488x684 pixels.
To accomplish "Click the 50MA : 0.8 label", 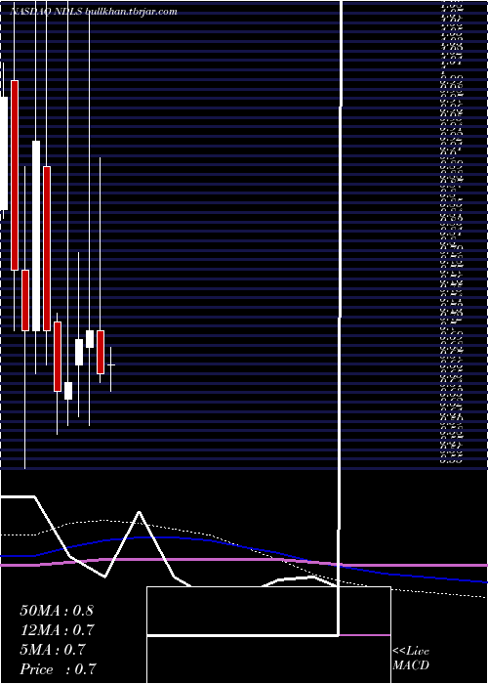I will pos(57,611).
